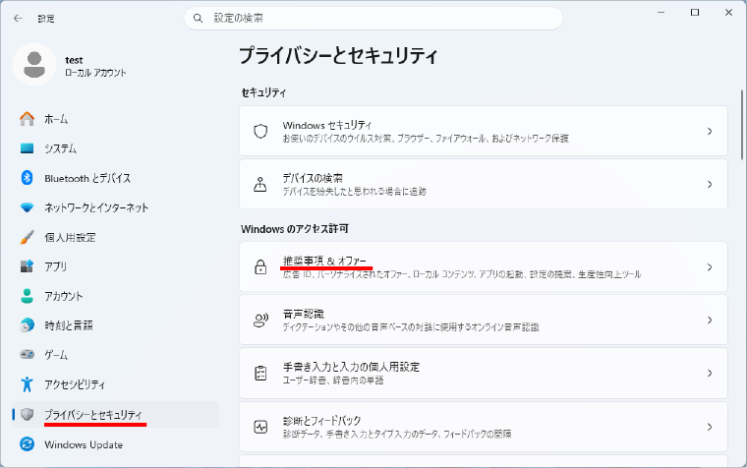Click the back arrow icon
This screenshot has height=468, width=747.
[x=18, y=19]
